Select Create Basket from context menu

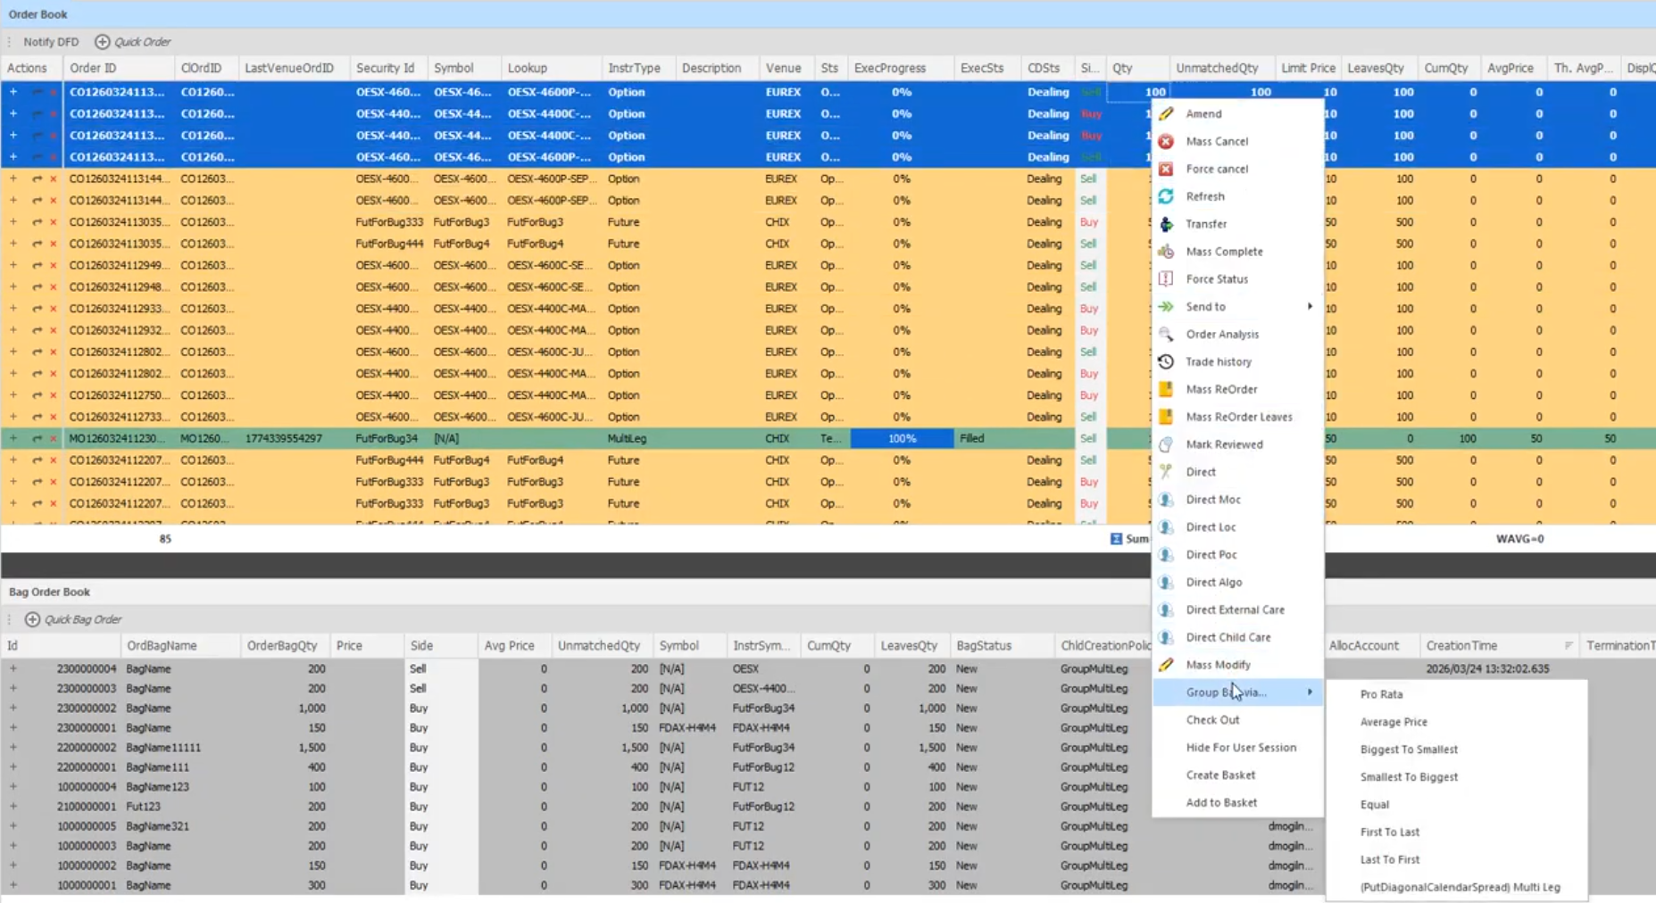click(1220, 775)
